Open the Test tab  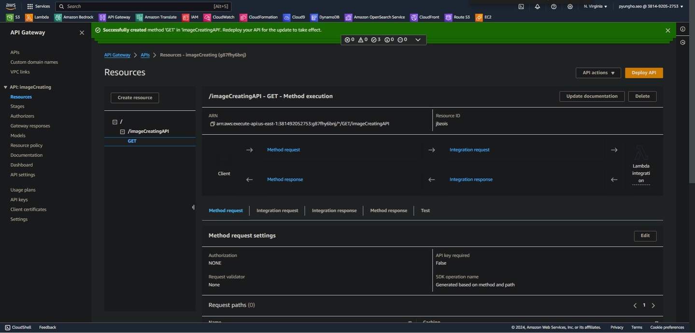click(x=426, y=210)
